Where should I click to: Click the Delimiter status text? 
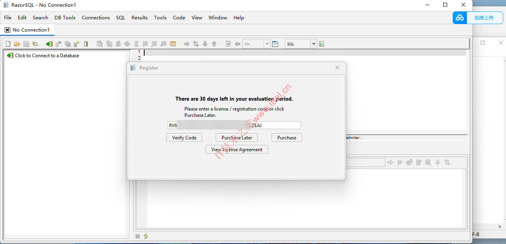click(354, 138)
